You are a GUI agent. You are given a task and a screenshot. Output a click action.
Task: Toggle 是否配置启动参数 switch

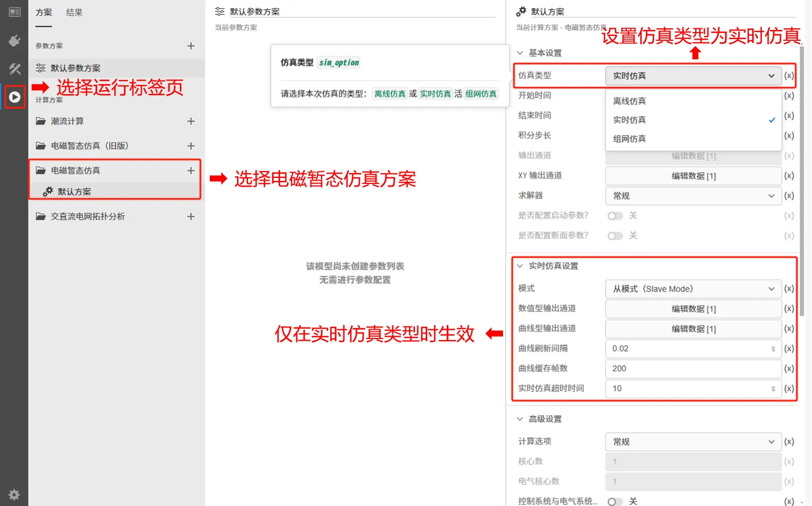(615, 216)
